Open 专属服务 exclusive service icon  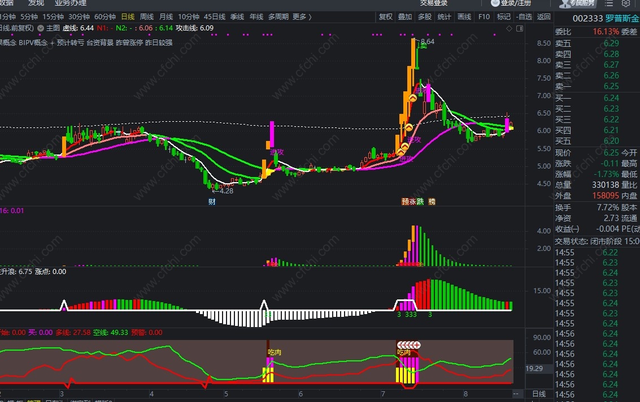(x=578, y=3)
